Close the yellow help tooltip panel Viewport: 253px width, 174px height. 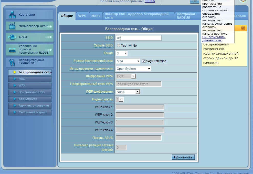point(243,28)
